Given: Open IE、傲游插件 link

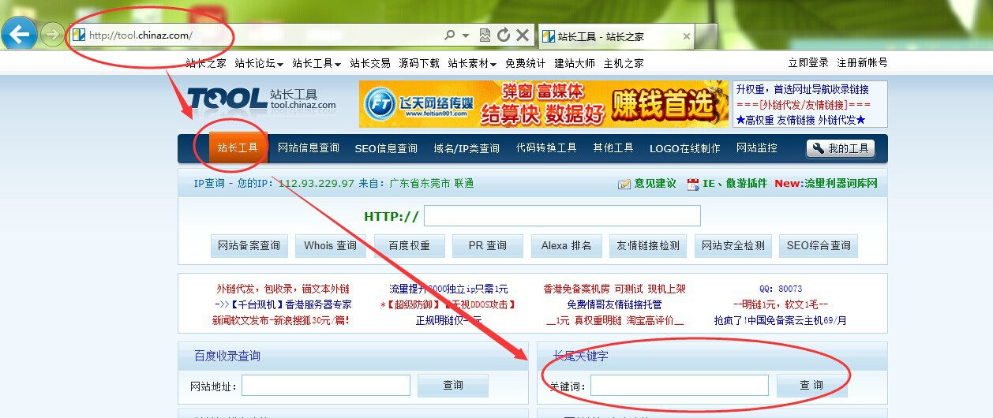Looking at the screenshot, I should [x=735, y=184].
